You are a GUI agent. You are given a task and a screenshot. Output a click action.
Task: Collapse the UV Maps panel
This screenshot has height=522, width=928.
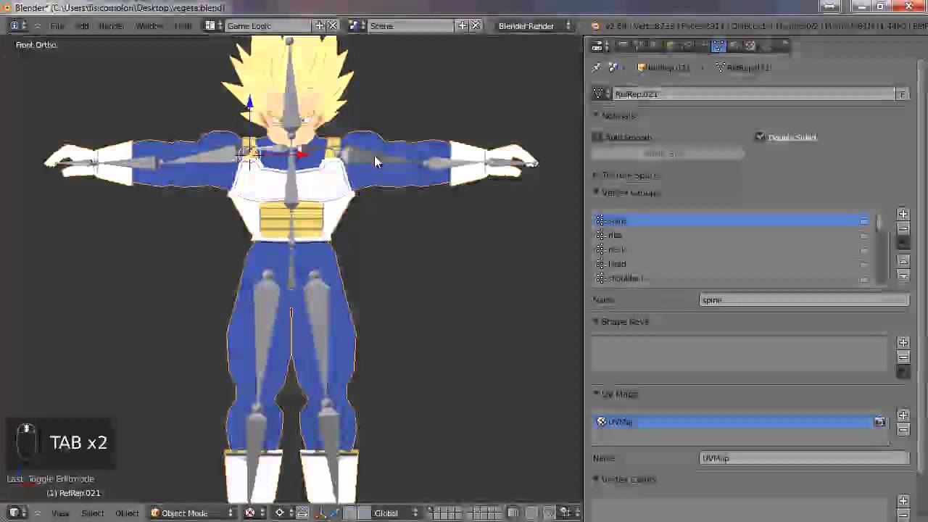click(616, 394)
